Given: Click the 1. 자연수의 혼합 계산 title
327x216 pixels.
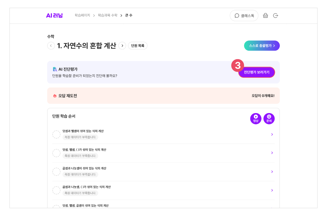Looking at the screenshot, I should 87,46.
